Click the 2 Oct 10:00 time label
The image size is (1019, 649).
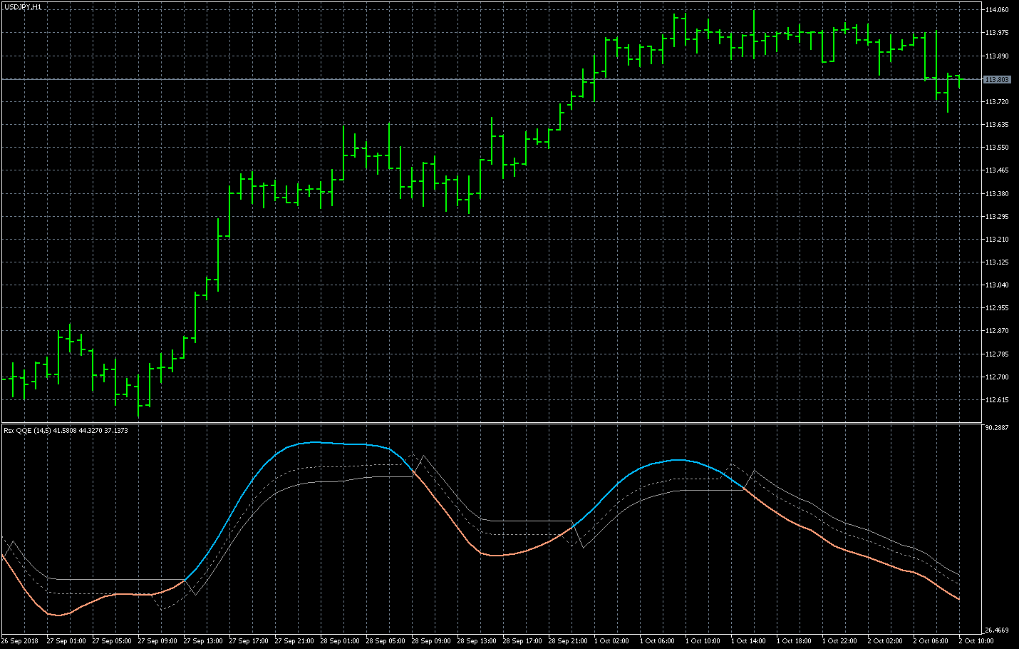[976, 641]
